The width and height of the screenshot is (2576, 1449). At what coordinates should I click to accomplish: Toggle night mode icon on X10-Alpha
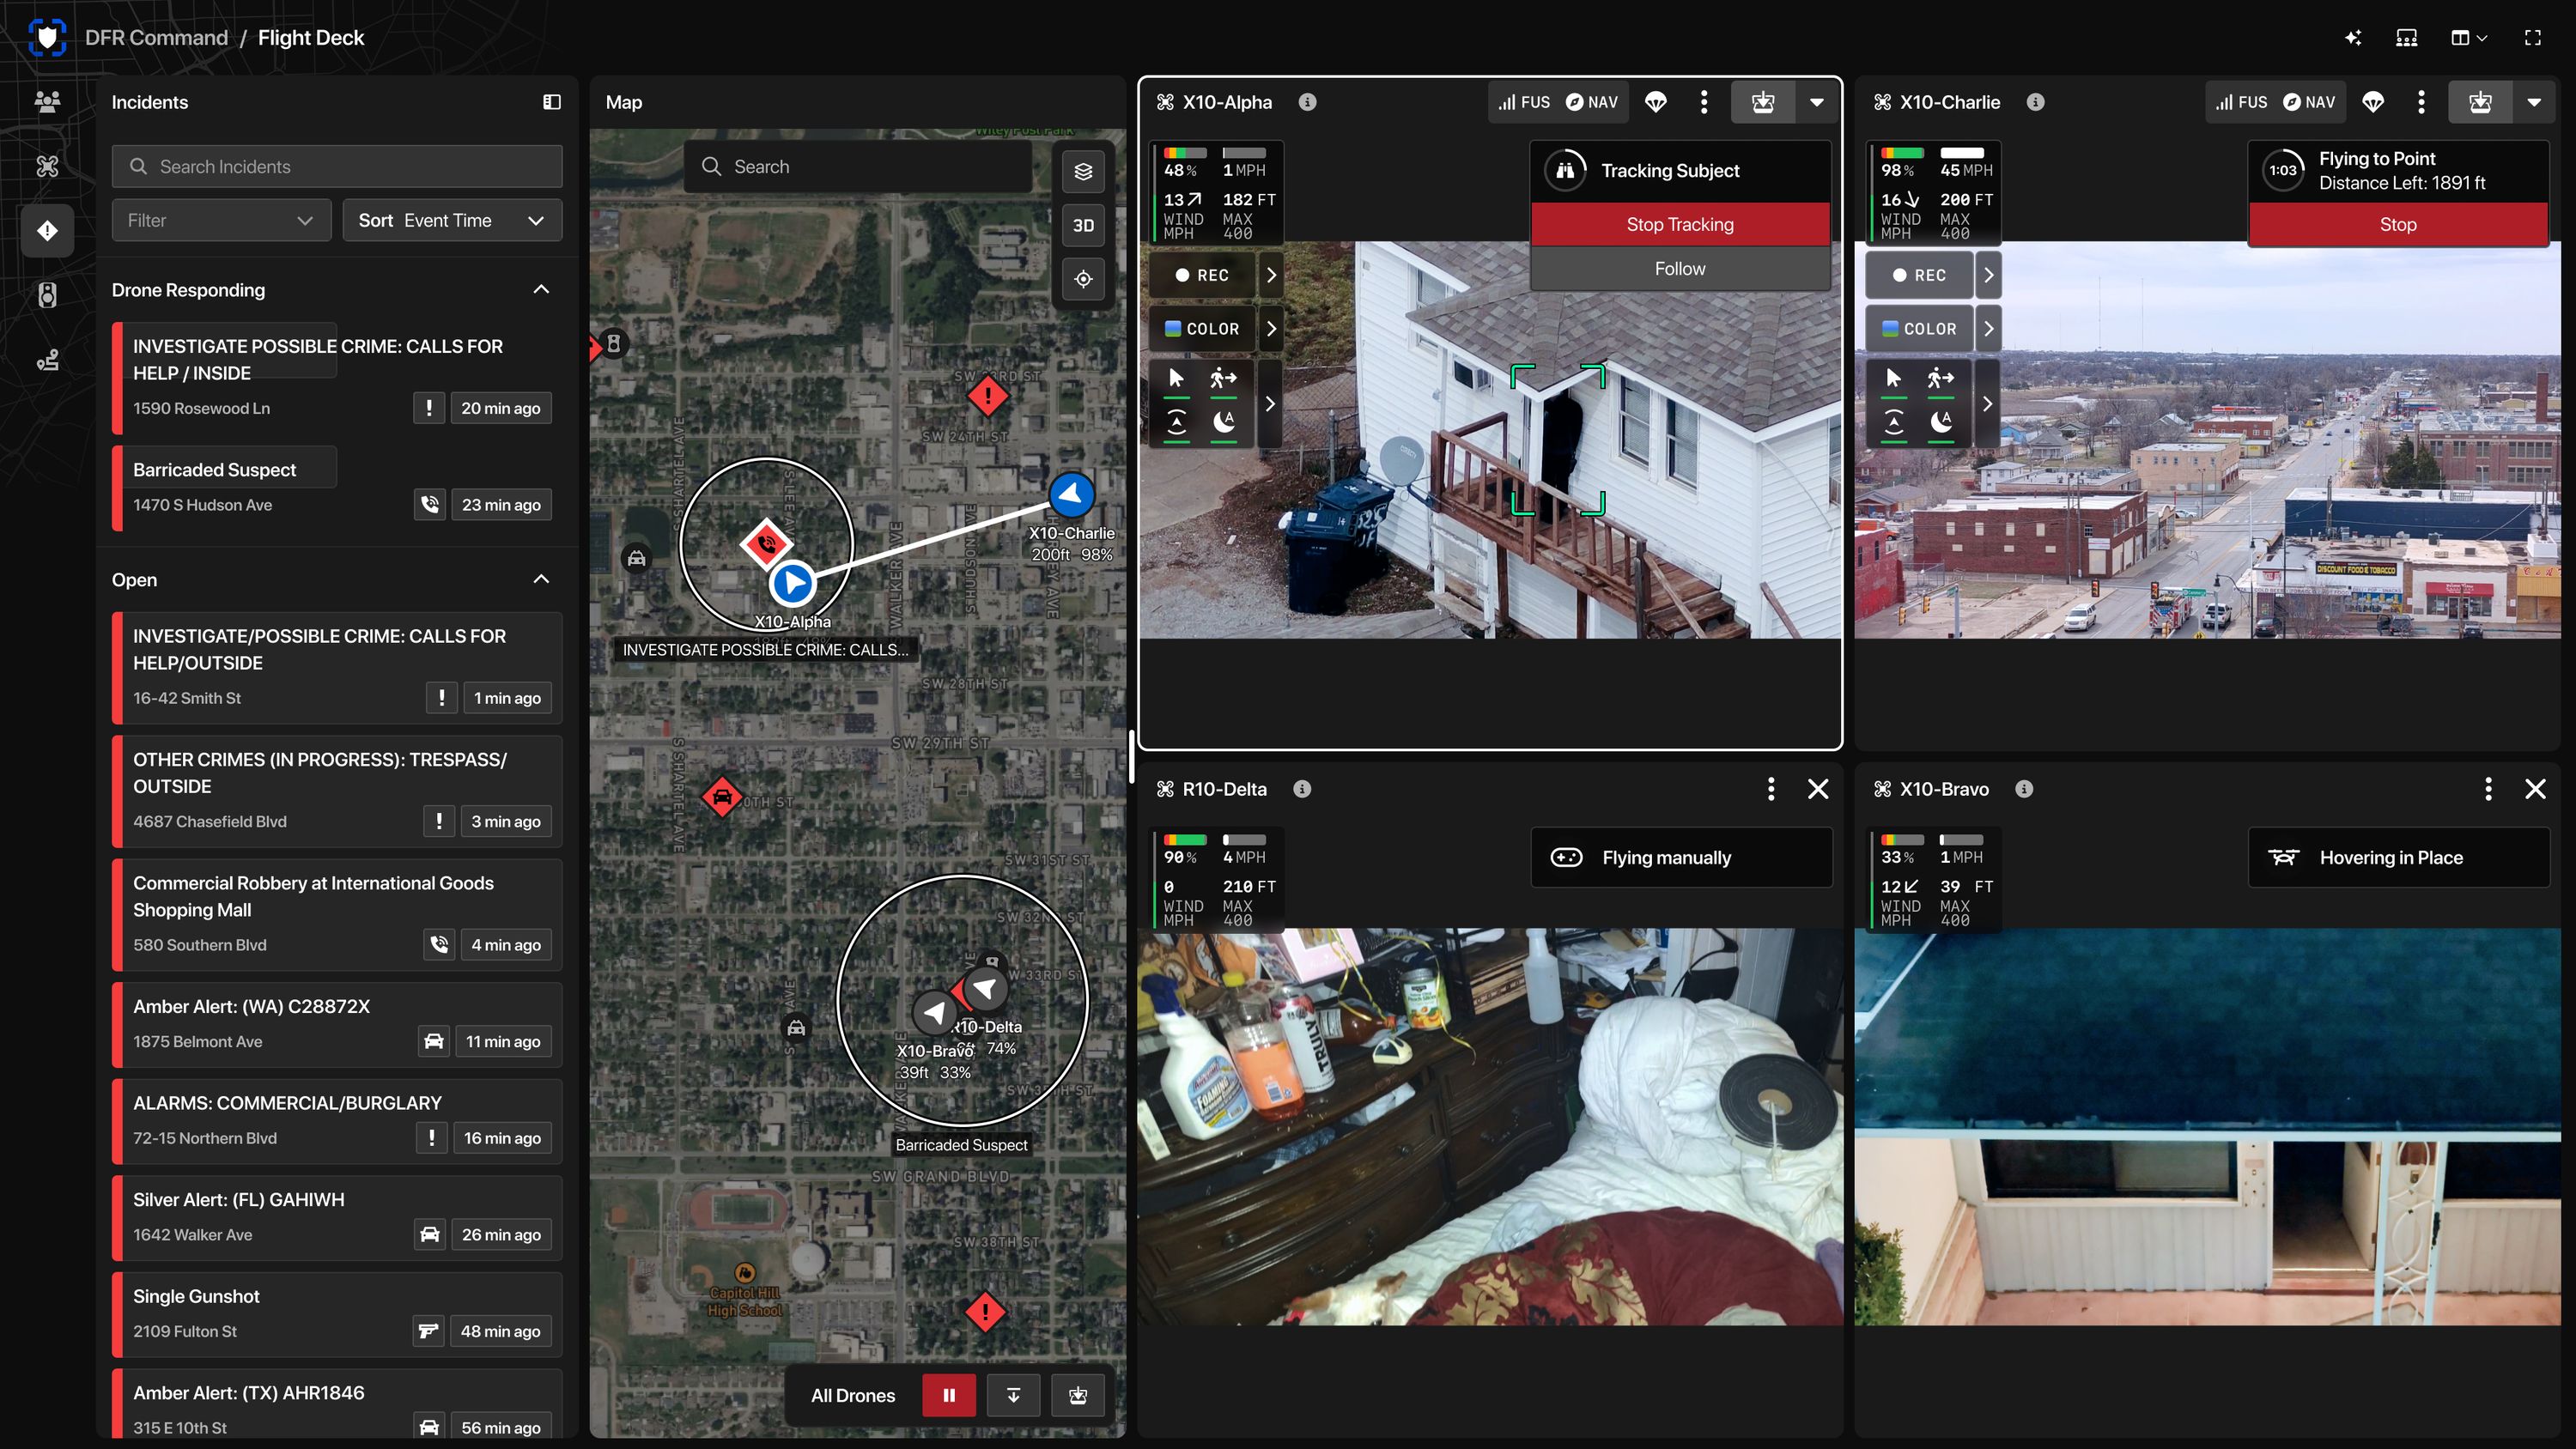pos(1224,424)
